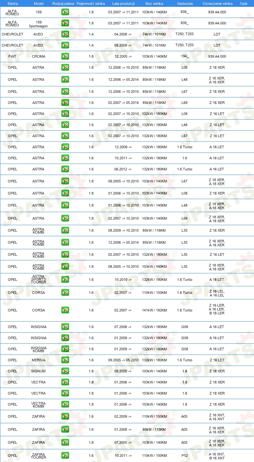Click the engine code cell Z 16 LER, A 16 LER, B 16 LER
254x462 pixels.
[217, 309]
